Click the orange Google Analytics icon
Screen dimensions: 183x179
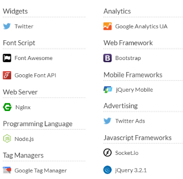tap(107, 26)
